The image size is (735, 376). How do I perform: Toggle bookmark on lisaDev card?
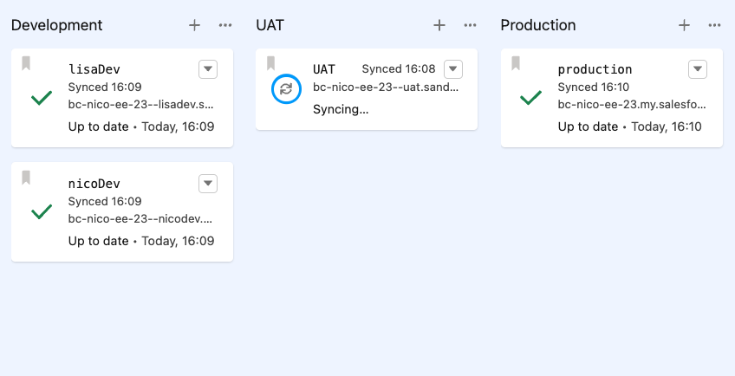26,63
